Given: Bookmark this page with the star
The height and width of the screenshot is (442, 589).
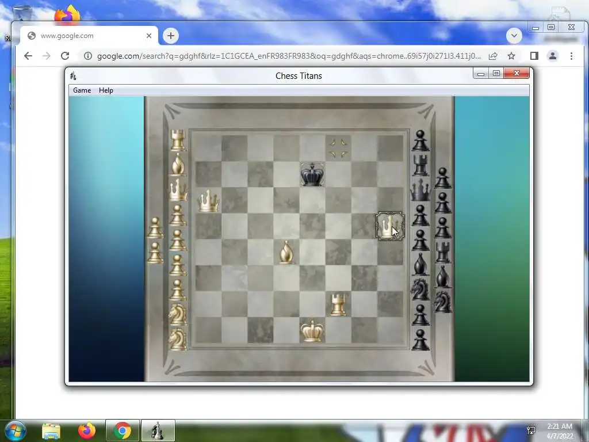Looking at the screenshot, I should 511,56.
